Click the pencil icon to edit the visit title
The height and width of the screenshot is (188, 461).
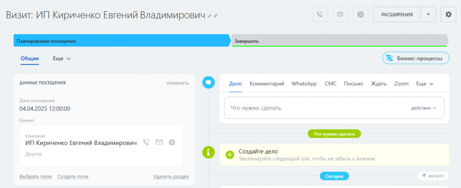click(x=210, y=16)
